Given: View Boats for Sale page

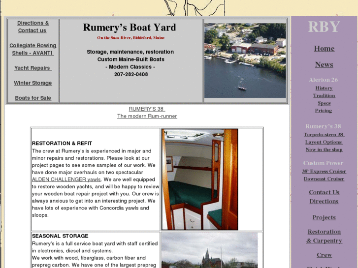Looking at the screenshot, I should pos(33,98).
